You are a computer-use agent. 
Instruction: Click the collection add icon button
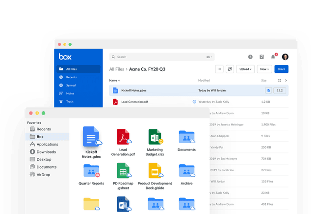point(230,69)
